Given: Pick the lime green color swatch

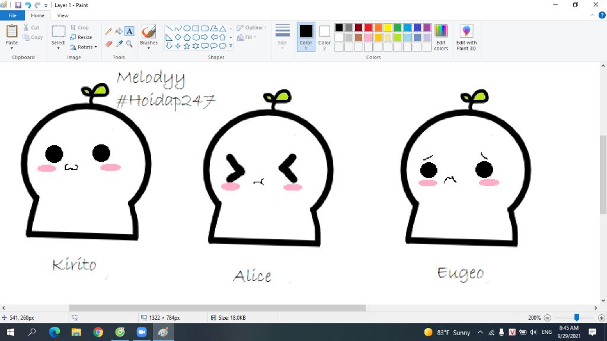Looking at the screenshot, I should pyautogui.click(x=398, y=37).
